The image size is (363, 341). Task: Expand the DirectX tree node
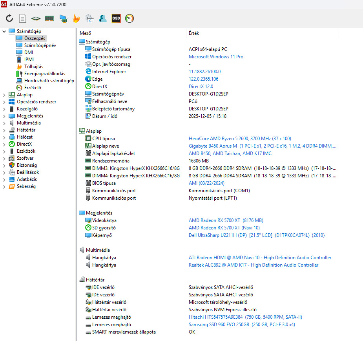pyautogui.click(x=4, y=144)
